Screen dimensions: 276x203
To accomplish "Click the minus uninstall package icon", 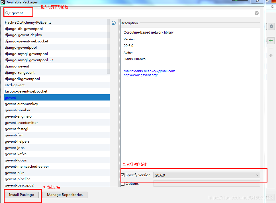I will [271, 48].
